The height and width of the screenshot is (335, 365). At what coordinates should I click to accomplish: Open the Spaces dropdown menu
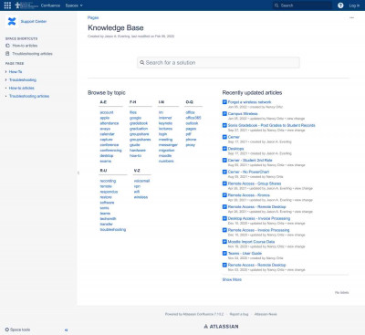74,5
